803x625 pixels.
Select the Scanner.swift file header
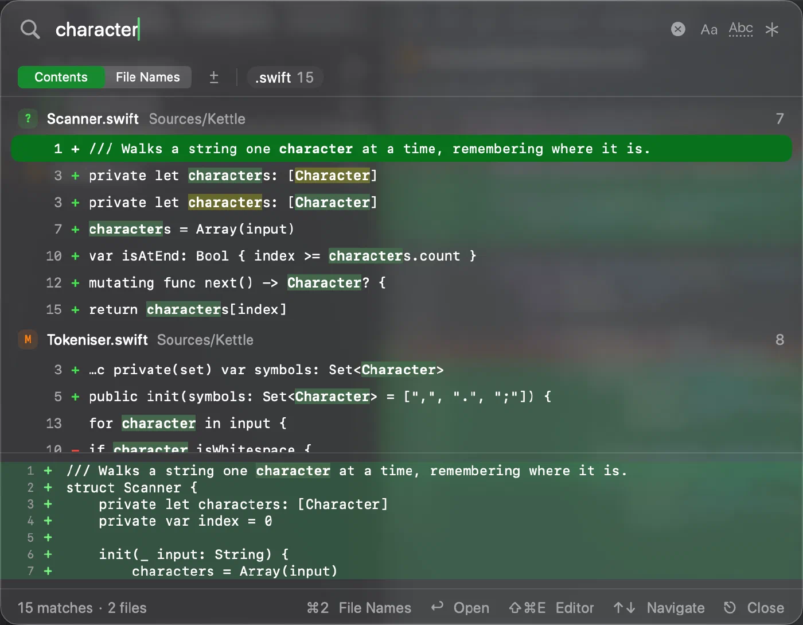coord(402,119)
